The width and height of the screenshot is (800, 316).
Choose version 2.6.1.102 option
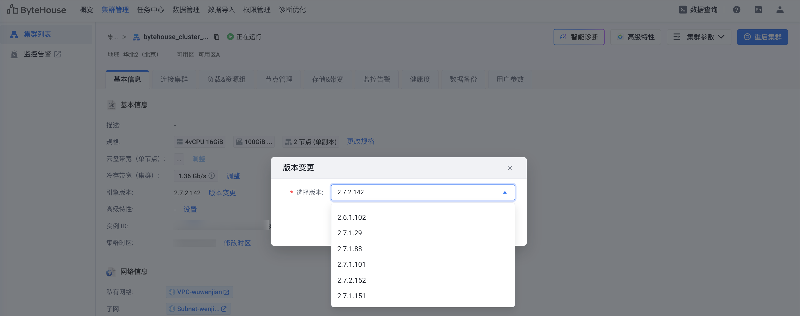click(x=352, y=217)
